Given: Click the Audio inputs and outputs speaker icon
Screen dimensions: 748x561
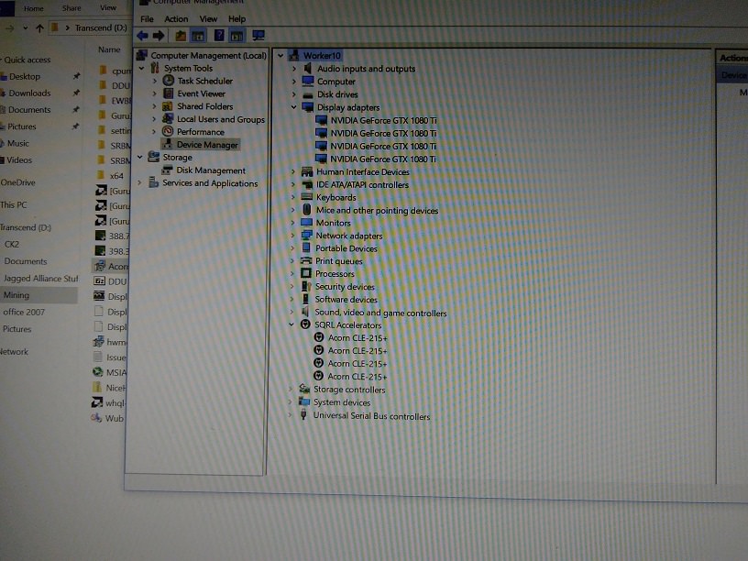Looking at the screenshot, I should tap(308, 68).
